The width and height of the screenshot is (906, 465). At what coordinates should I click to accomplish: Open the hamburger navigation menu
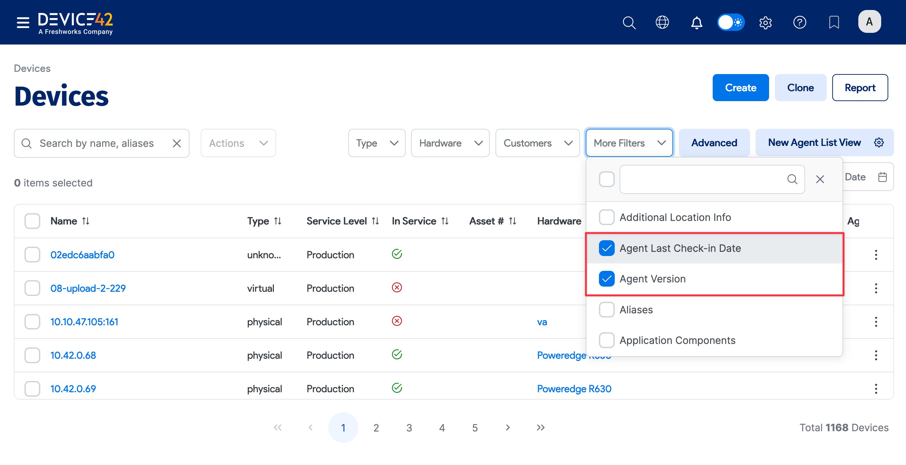(23, 22)
